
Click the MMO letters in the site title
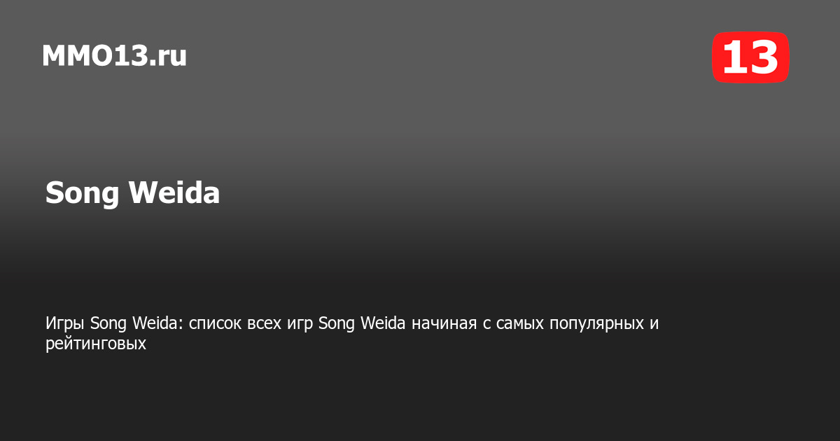tap(80, 55)
